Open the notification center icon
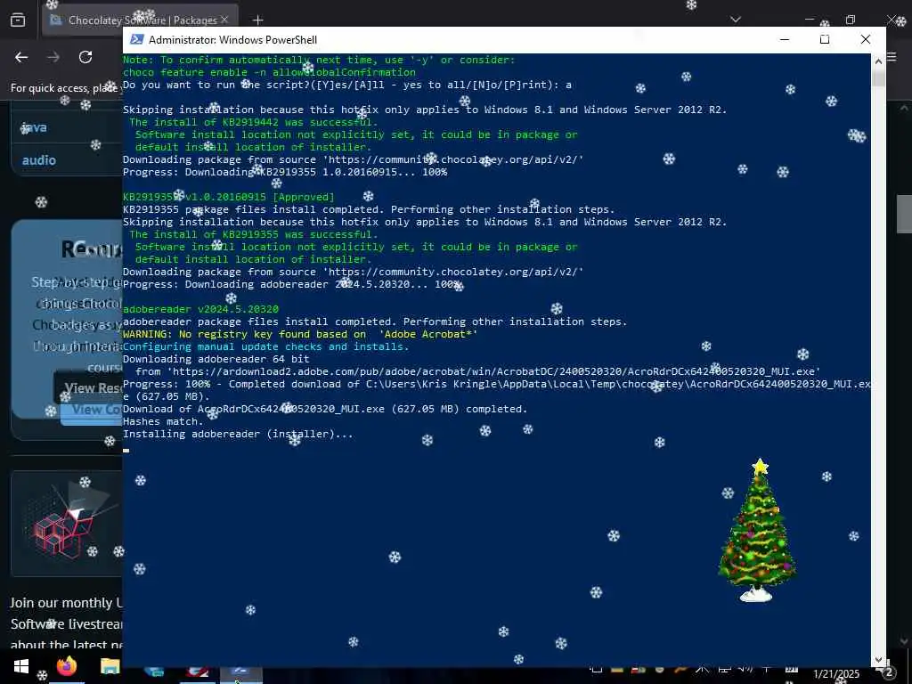Image resolution: width=912 pixels, height=684 pixels. pyautogui.click(x=888, y=673)
